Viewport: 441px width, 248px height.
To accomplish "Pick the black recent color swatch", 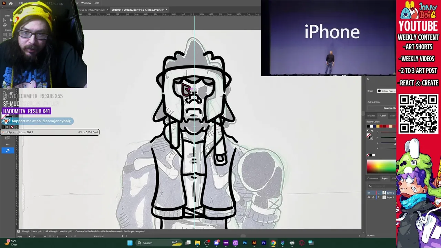I will click(368, 126).
